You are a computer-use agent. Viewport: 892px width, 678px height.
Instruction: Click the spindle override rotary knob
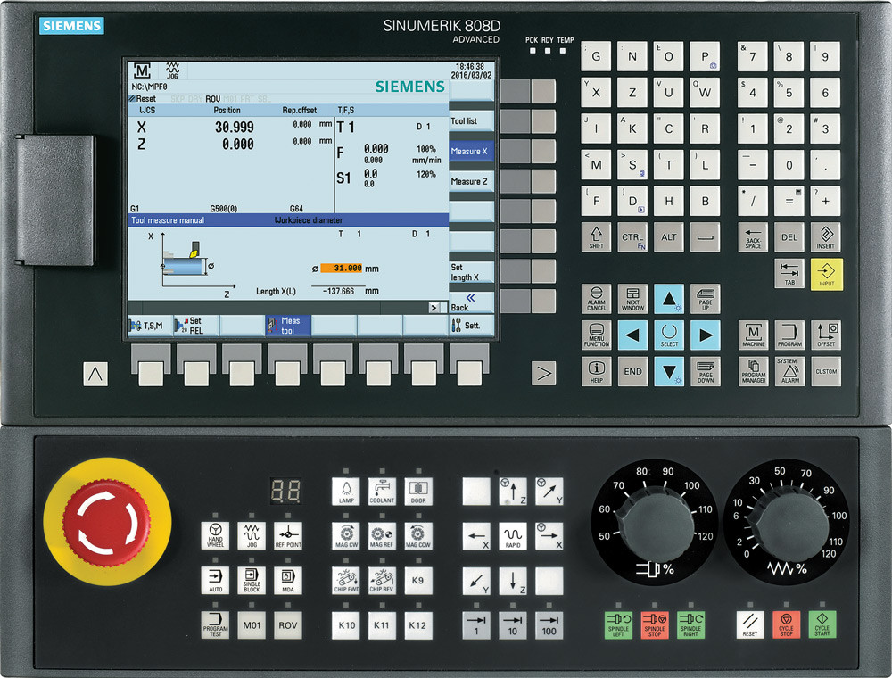[x=657, y=524]
